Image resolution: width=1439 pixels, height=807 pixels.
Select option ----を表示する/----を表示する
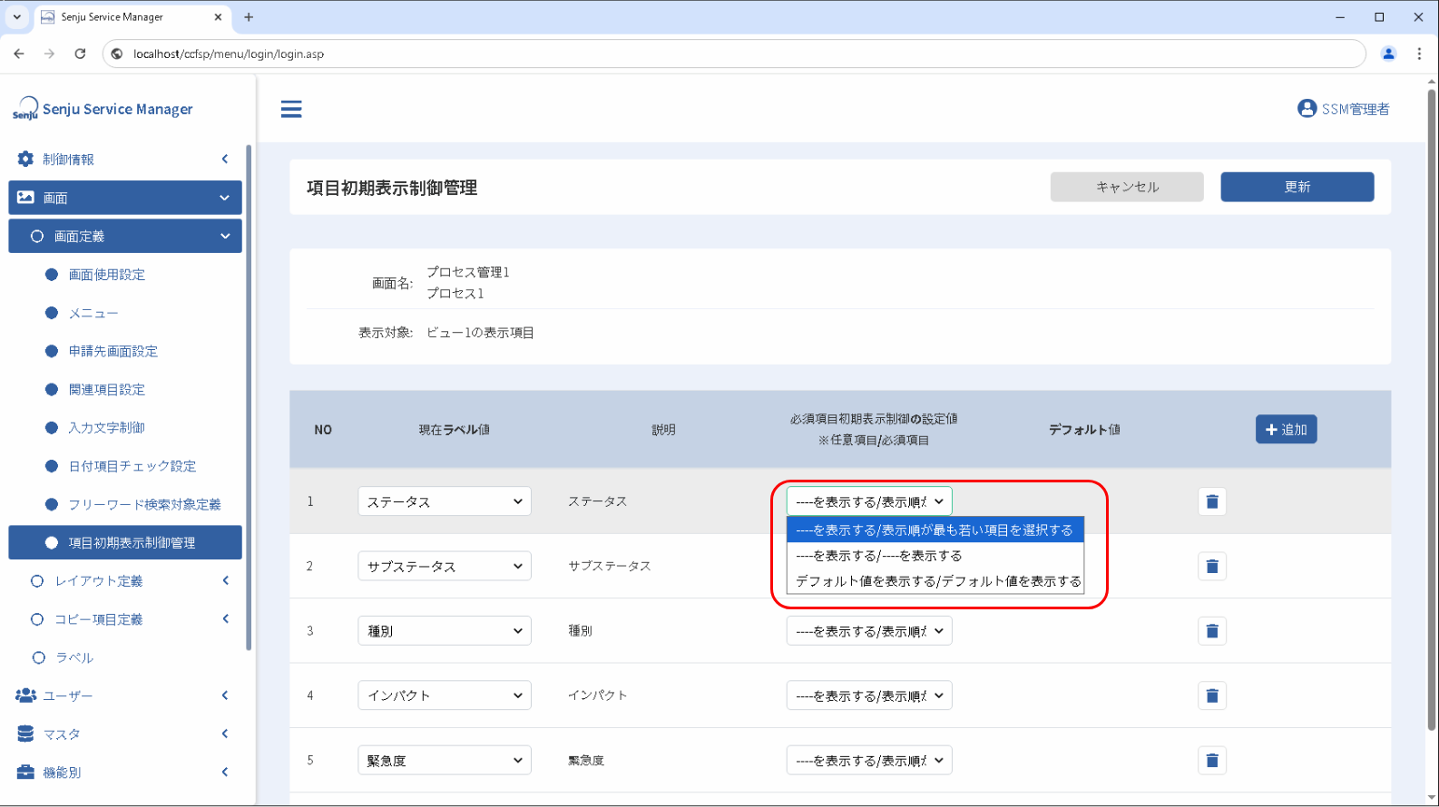935,556
